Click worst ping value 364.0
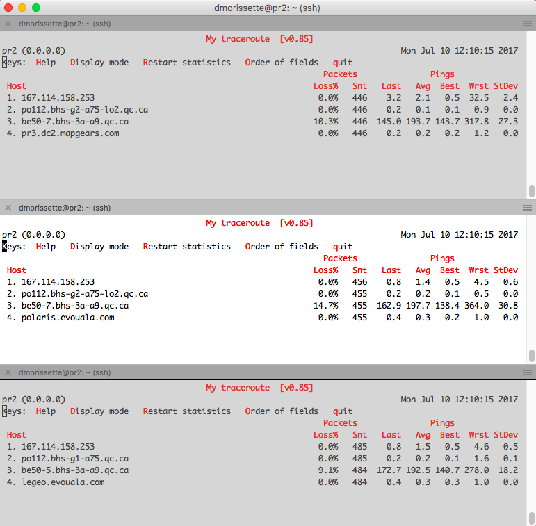The image size is (536, 526). pyautogui.click(x=476, y=306)
